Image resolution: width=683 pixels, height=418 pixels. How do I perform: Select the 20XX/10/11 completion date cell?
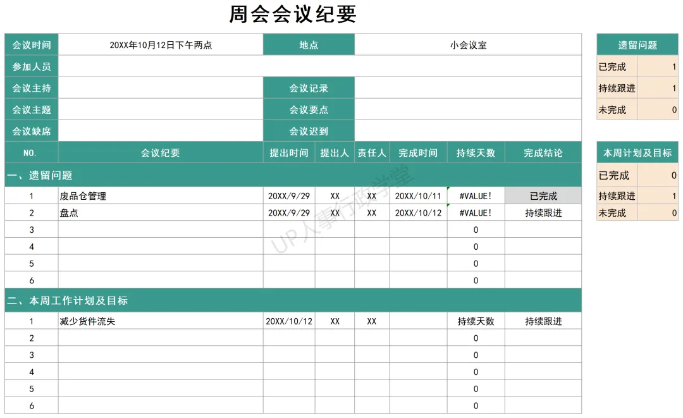[418, 196]
